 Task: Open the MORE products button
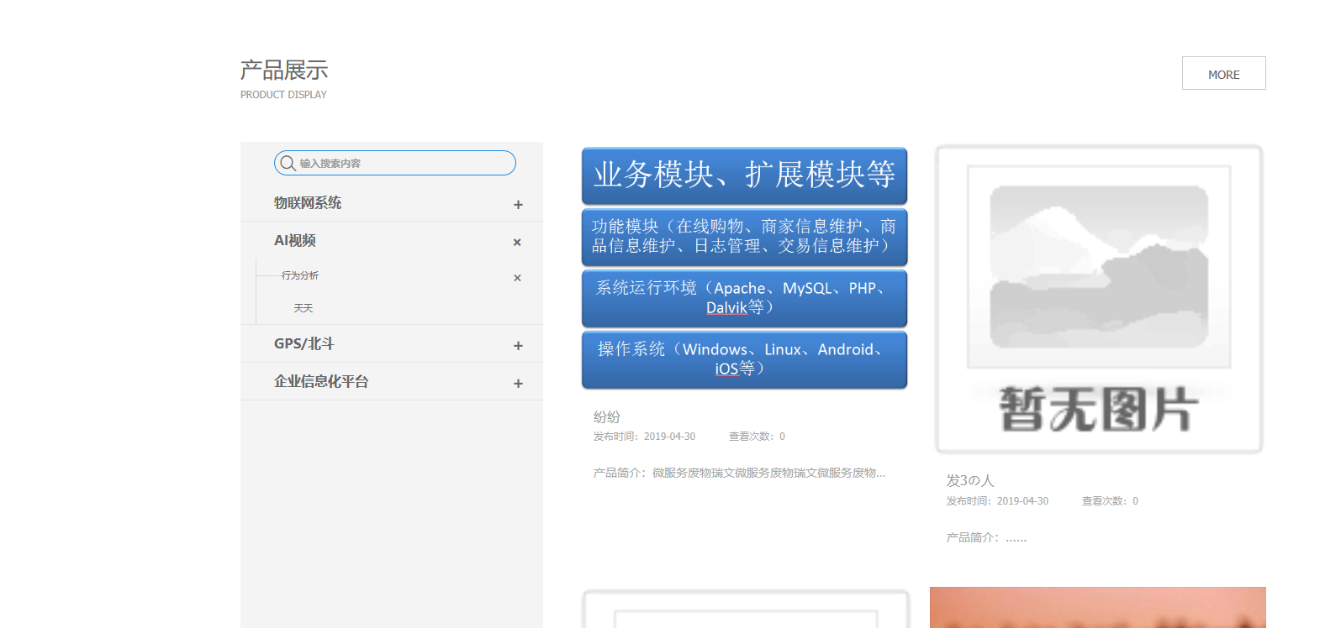(x=1223, y=73)
